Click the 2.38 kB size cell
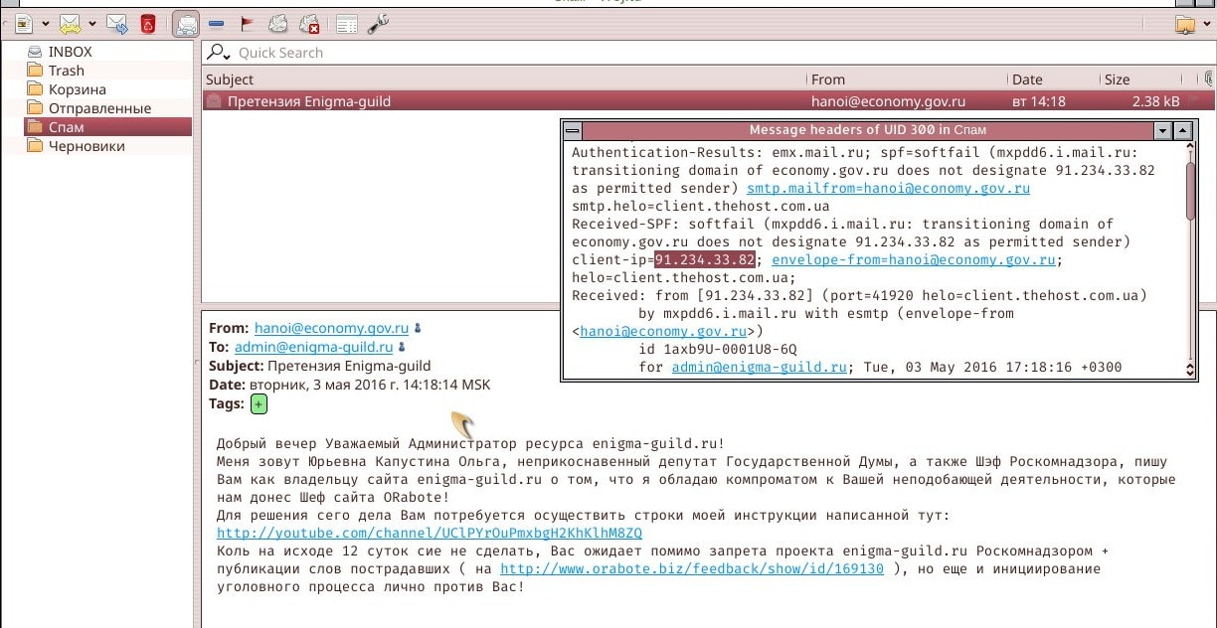Viewport: 1217px width, 628px height. pyautogui.click(x=1155, y=101)
